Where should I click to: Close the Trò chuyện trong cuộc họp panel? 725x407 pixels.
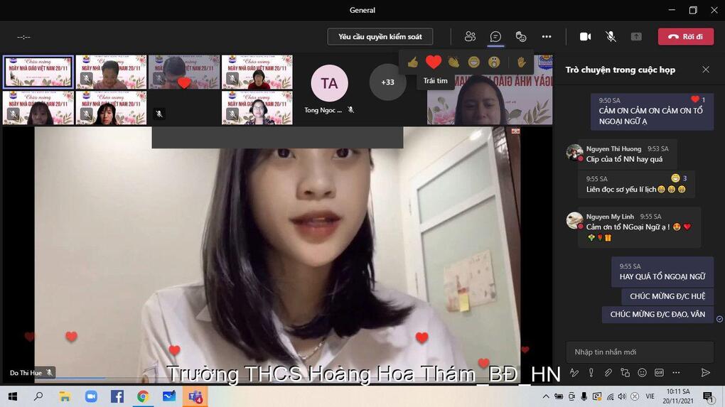(706, 70)
